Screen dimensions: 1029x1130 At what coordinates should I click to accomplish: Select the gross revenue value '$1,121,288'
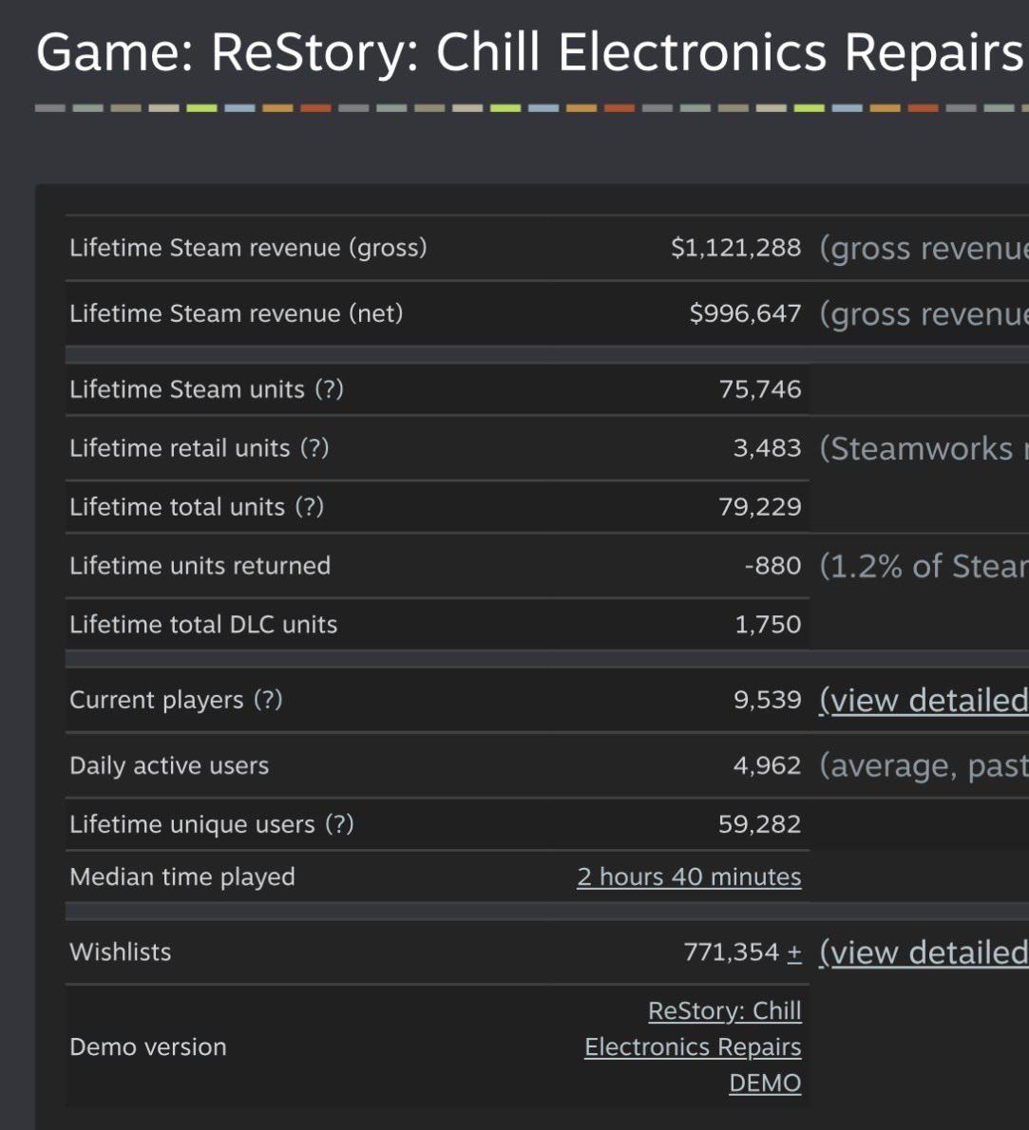pos(735,248)
